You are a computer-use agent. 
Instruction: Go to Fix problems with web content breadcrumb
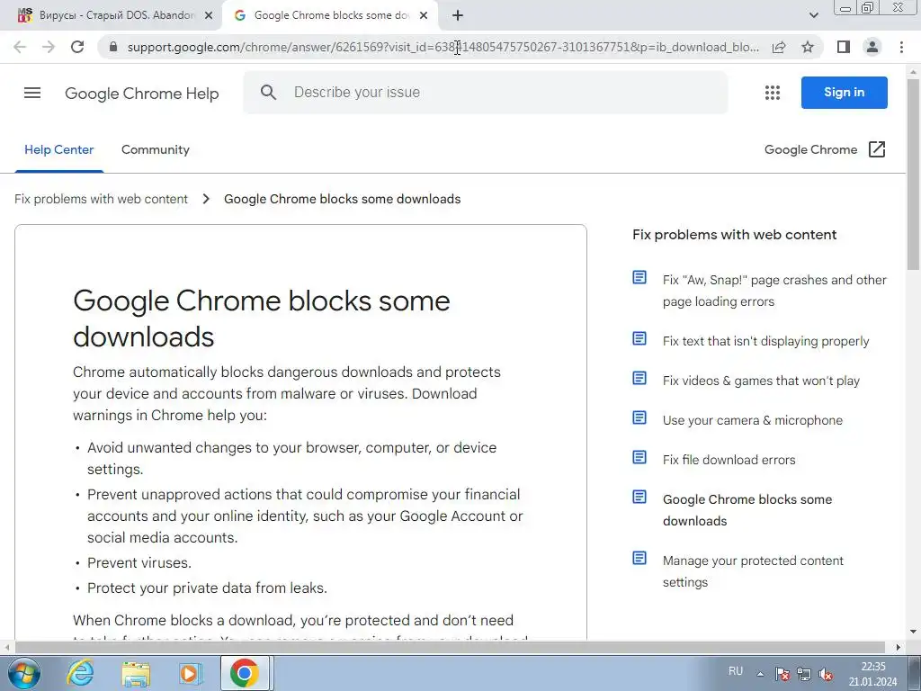[x=101, y=199]
